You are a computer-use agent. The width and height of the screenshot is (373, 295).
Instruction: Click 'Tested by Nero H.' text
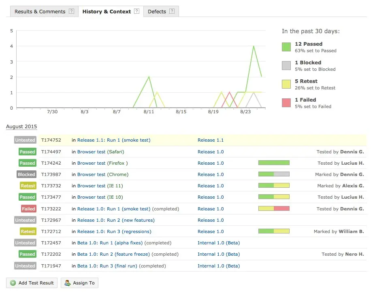[343, 254]
